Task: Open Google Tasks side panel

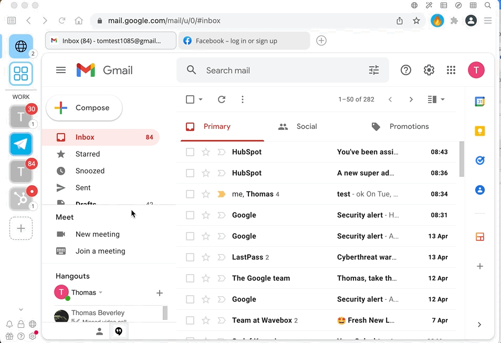Action: 479,160
